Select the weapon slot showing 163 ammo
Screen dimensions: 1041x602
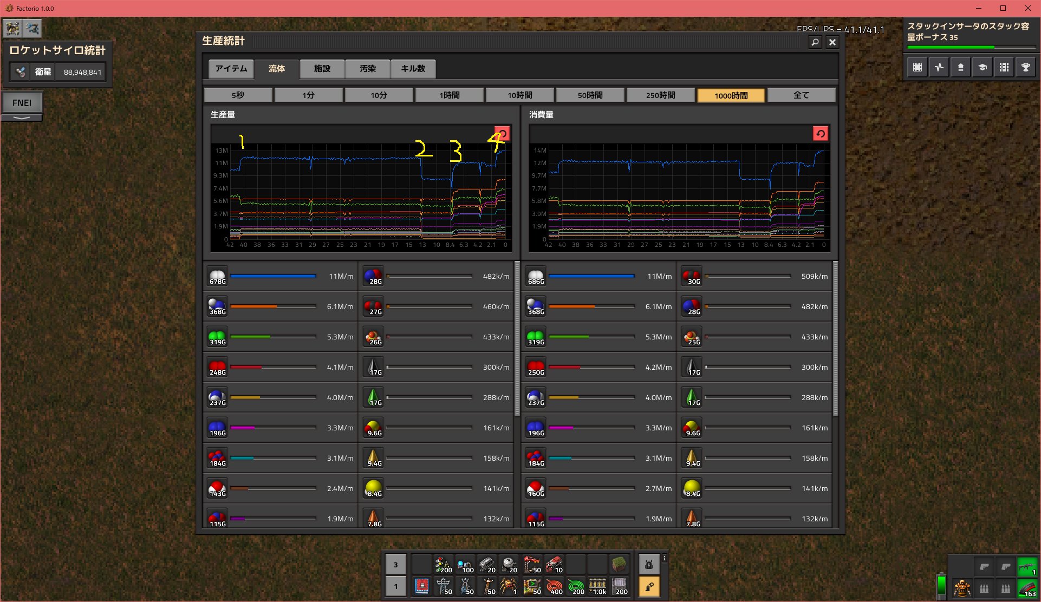[x=1027, y=588]
